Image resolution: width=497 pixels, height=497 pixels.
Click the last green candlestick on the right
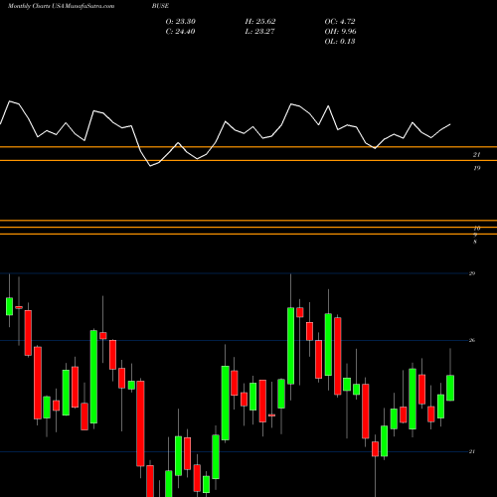[x=450, y=388]
